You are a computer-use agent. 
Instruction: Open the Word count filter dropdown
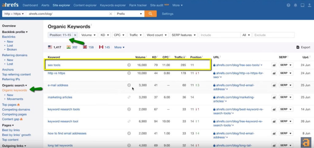click(157, 35)
